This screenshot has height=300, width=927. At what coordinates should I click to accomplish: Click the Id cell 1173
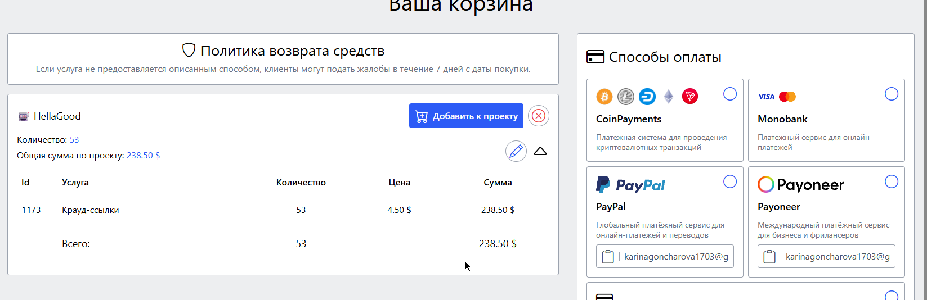pos(31,210)
